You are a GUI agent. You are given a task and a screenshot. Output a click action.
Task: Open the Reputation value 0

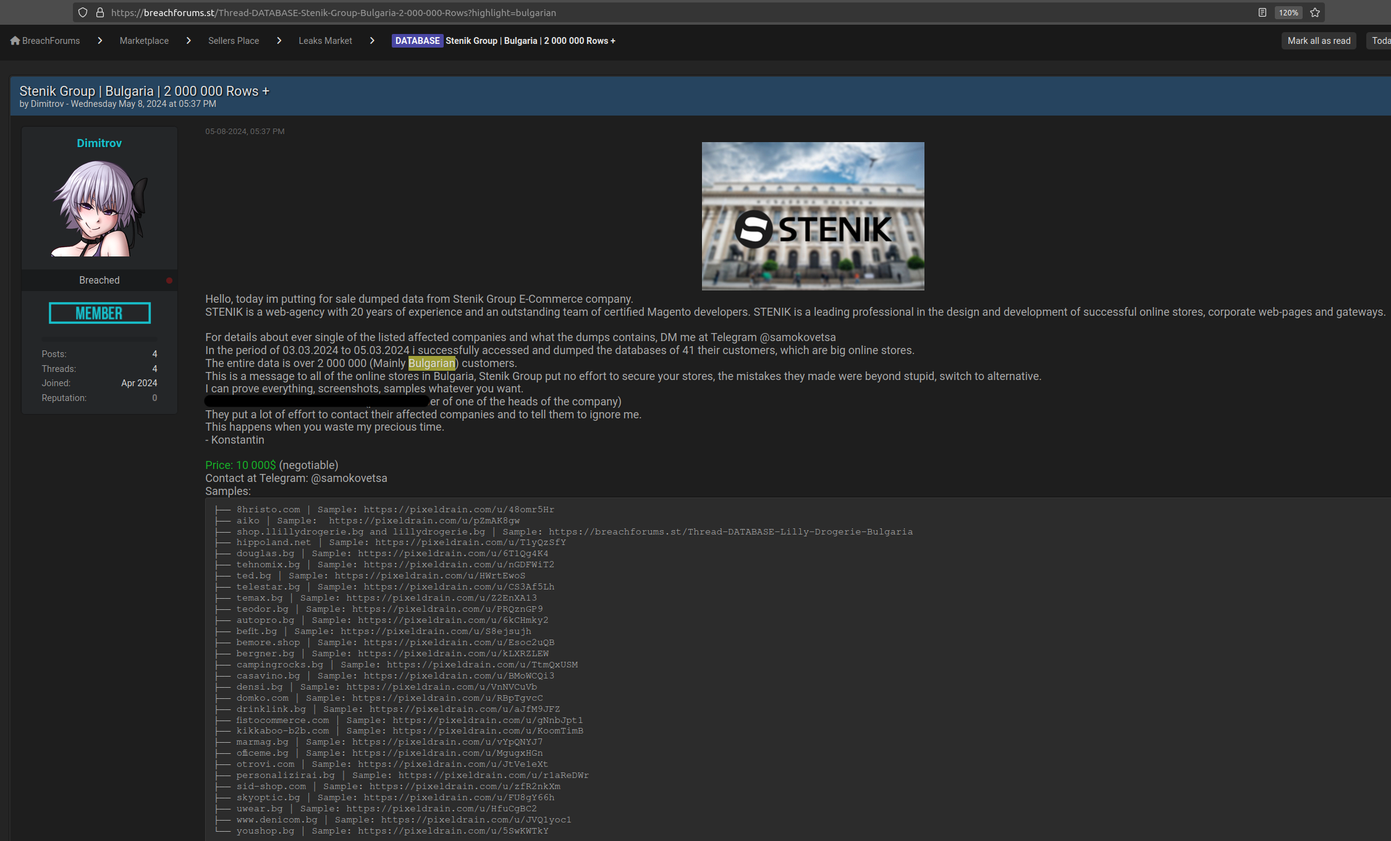click(154, 398)
